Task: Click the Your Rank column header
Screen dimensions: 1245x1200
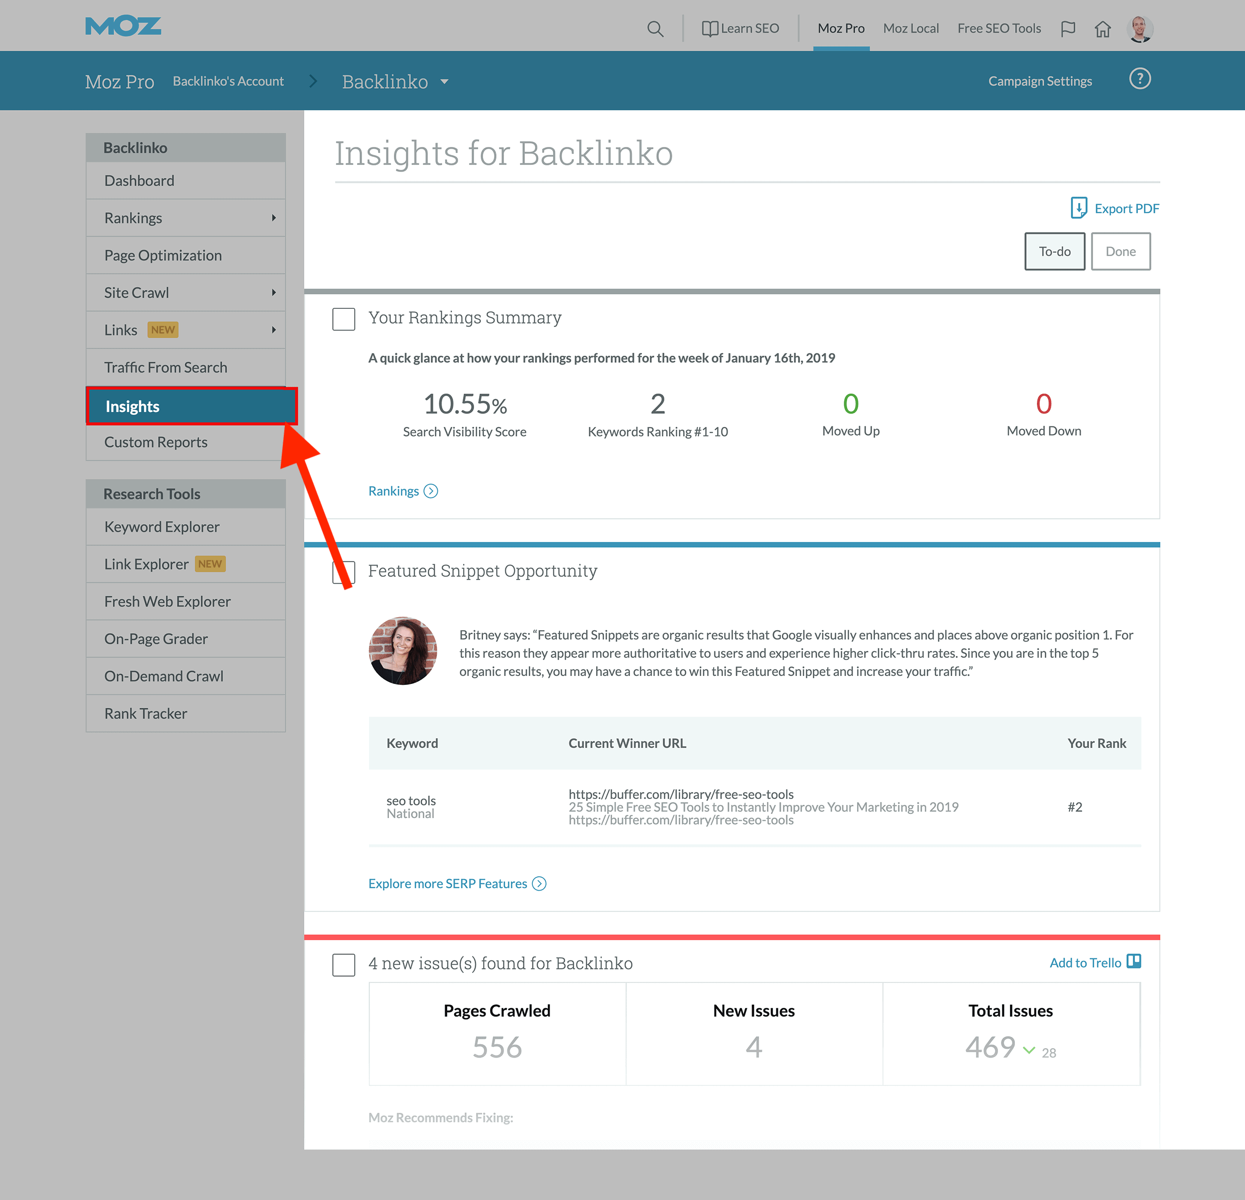Action: click(x=1097, y=743)
